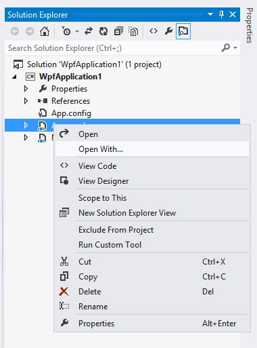Click New Solution Explorer View menu icon
This screenshot has width=257, height=348.
(x=64, y=212)
